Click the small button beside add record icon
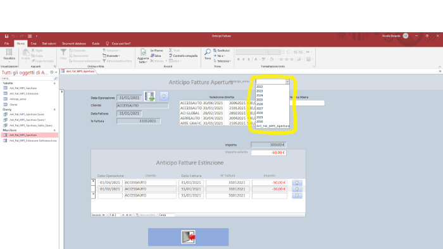 coord(164,96)
